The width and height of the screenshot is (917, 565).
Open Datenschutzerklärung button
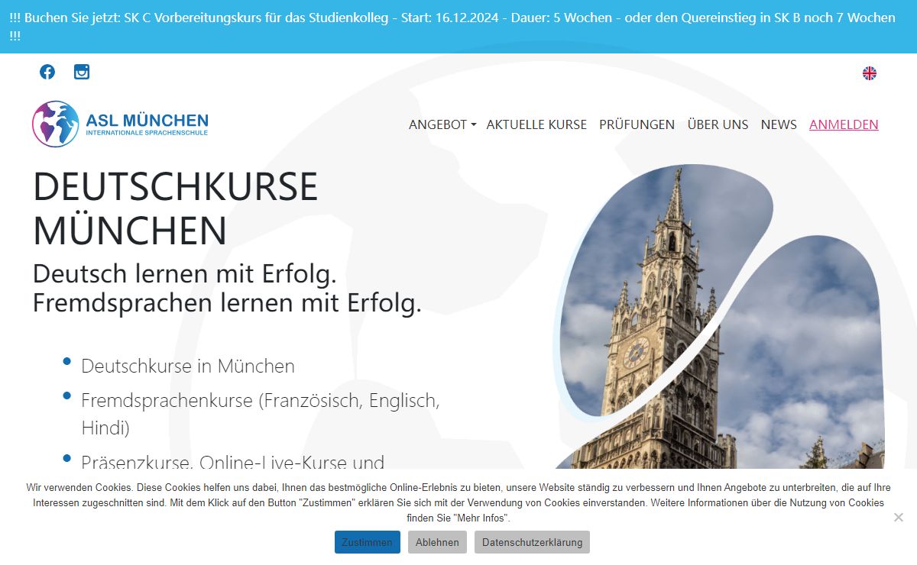point(532,542)
